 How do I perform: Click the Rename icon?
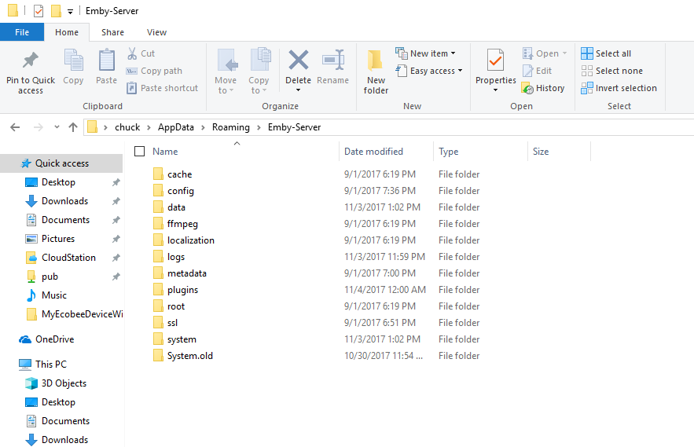coord(333,60)
